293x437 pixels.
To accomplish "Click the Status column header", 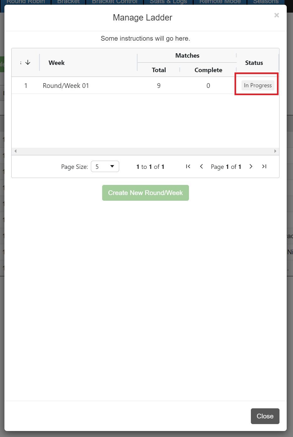I will point(254,63).
